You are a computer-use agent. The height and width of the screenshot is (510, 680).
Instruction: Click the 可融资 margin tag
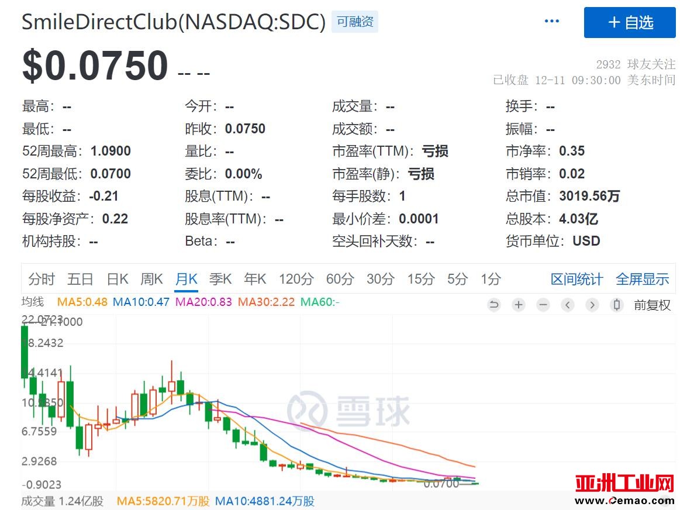click(x=355, y=22)
